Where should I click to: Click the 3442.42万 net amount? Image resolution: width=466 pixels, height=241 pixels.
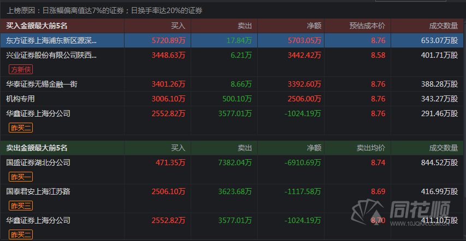[x=304, y=55]
